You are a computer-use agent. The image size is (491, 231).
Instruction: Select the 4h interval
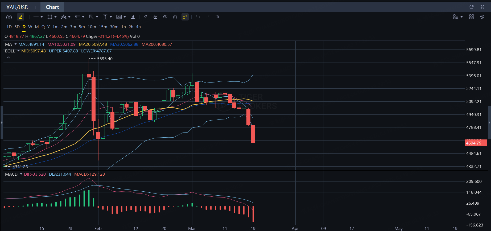(x=138, y=27)
